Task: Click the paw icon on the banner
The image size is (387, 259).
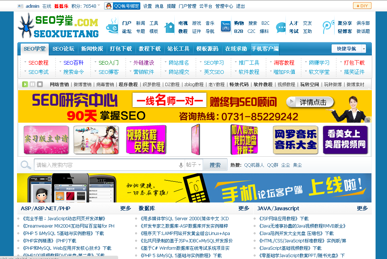Action: coord(368,119)
